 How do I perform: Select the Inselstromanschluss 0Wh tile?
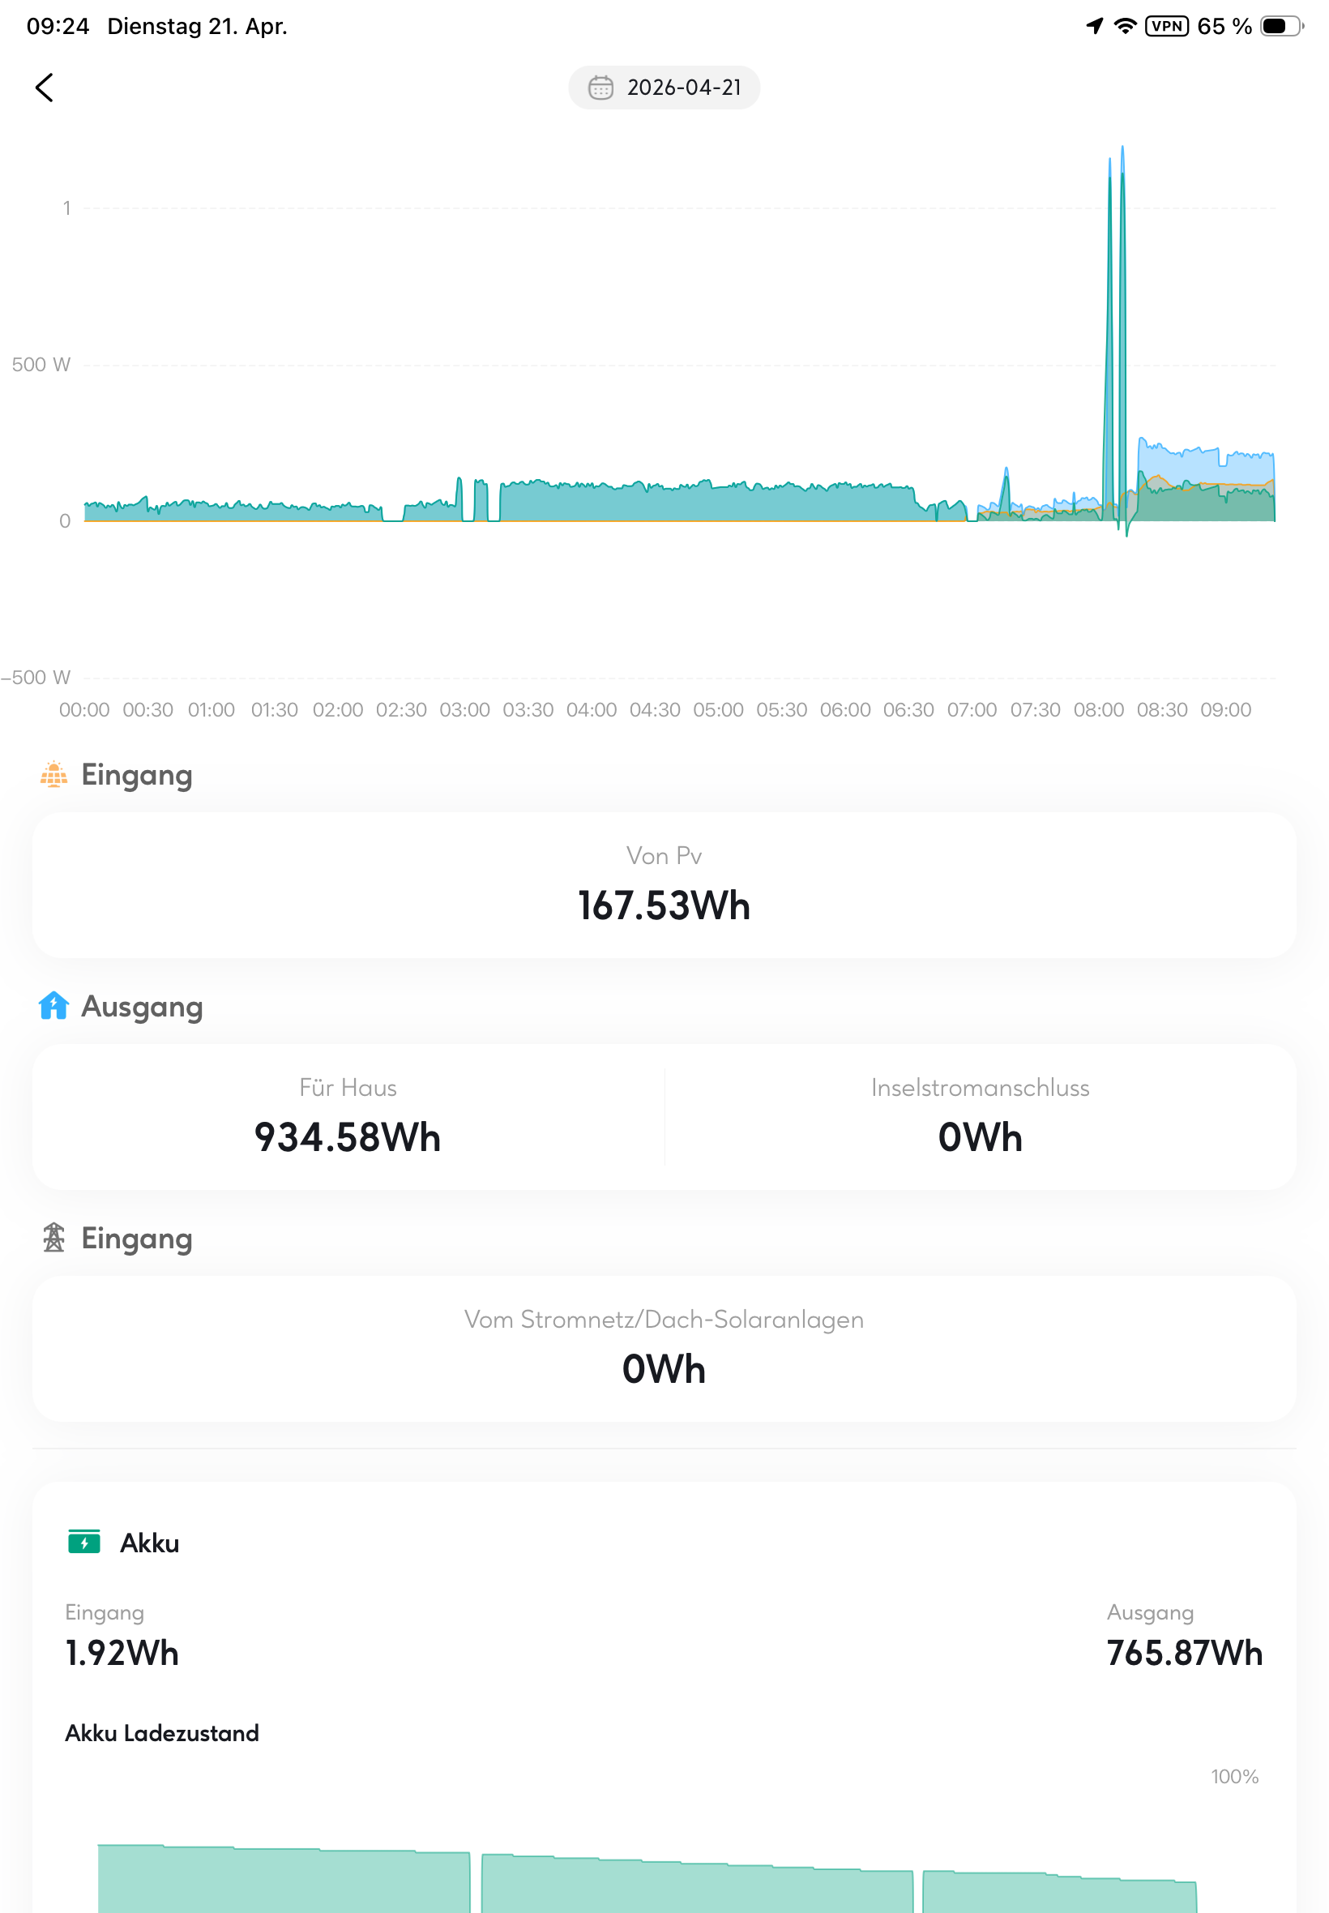tap(979, 1116)
